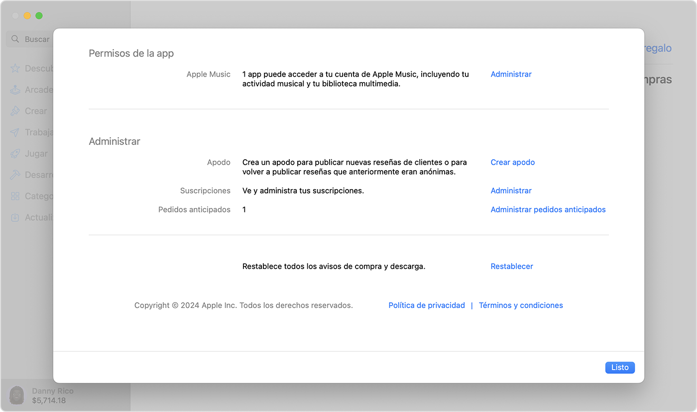Click the Jugar rocket icon

pyautogui.click(x=15, y=154)
